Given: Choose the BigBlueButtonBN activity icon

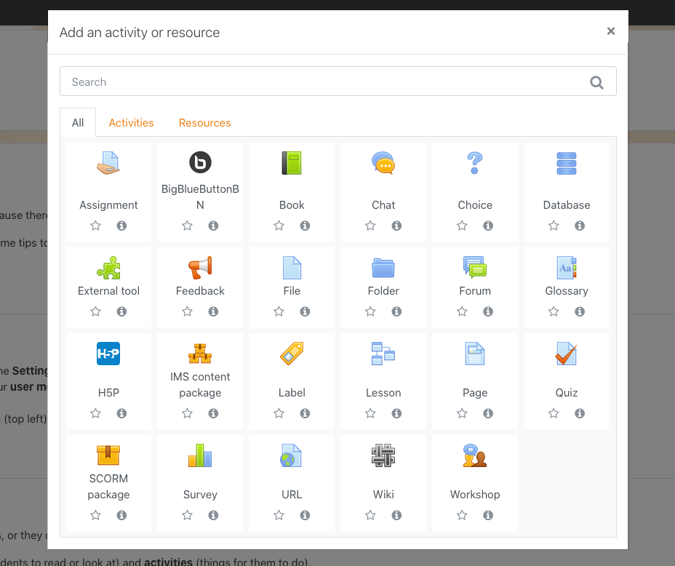Looking at the screenshot, I should click(200, 163).
